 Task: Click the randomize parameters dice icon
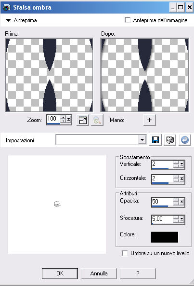pos(170,140)
